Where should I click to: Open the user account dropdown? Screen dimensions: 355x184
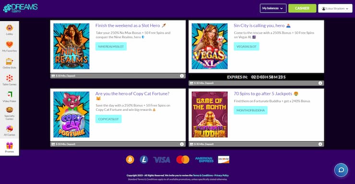pos(335,8)
